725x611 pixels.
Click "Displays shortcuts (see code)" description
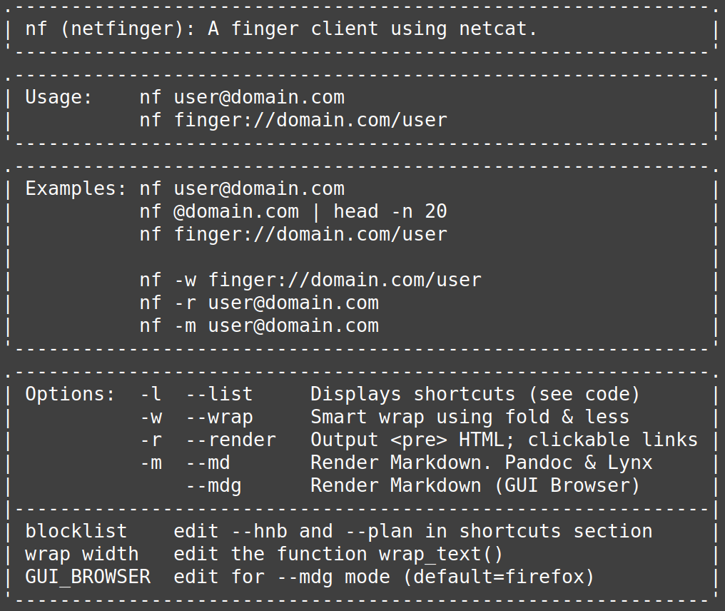[x=475, y=394]
